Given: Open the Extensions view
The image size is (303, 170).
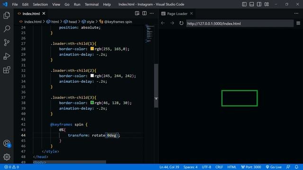Looking at the screenshot, I should click(7, 70).
